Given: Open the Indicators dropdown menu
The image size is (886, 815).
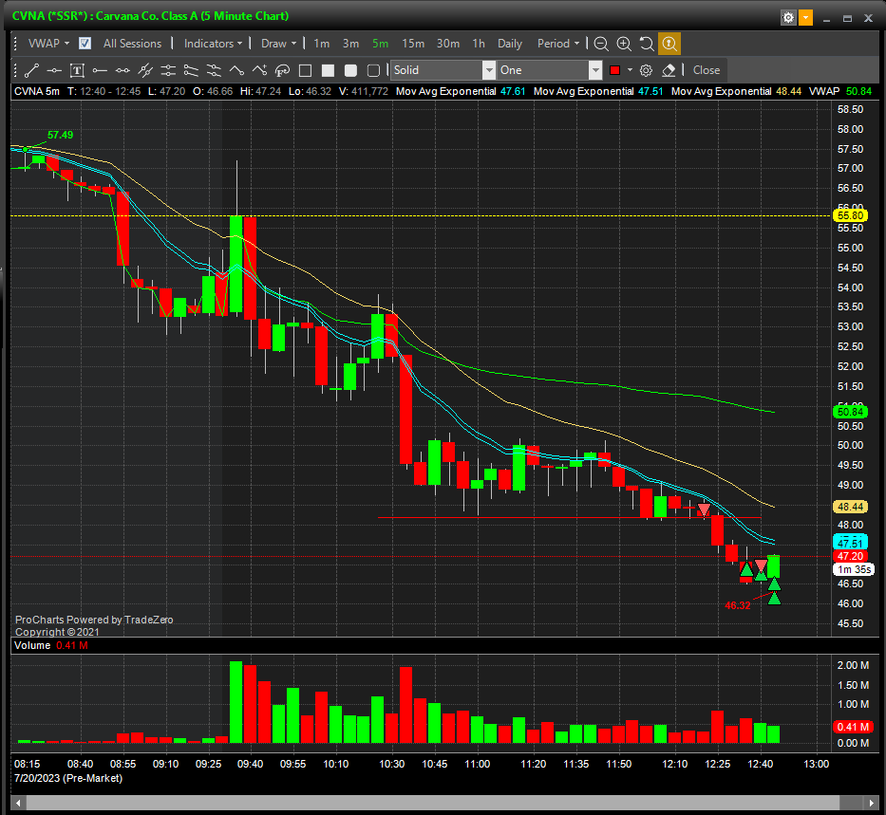Looking at the screenshot, I should 213,44.
